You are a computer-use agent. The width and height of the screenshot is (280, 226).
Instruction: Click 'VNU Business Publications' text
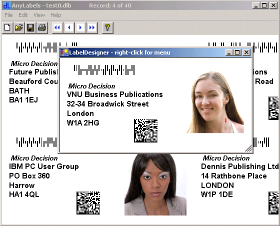coord(114,94)
